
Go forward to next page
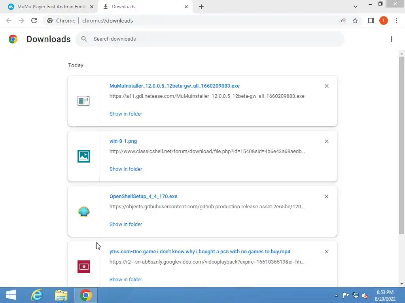click(x=21, y=21)
